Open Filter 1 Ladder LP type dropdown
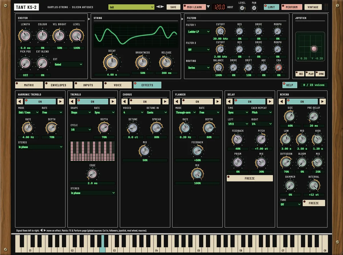The image size is (343, 255). pyautogui.click(x=199, y=32)
